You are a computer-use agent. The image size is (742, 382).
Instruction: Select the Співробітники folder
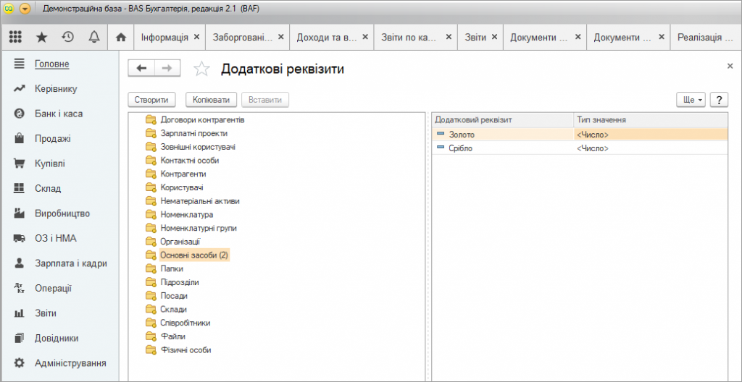(185, 323)
